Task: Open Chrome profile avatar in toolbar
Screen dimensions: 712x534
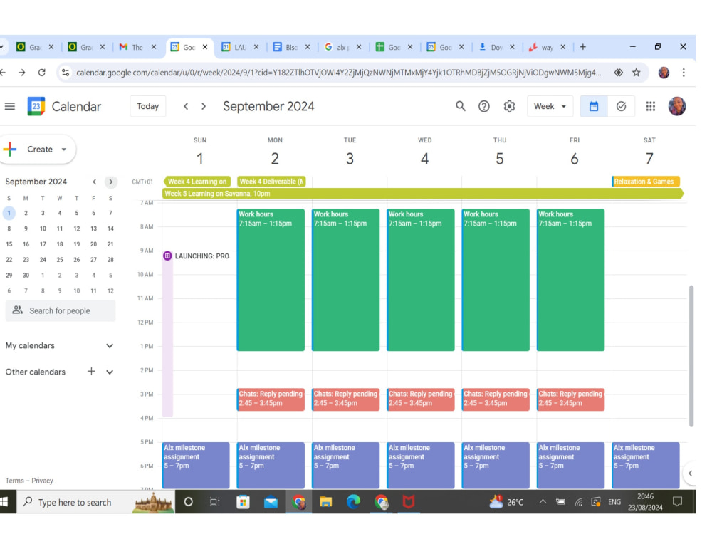Action: pos(664,73)
